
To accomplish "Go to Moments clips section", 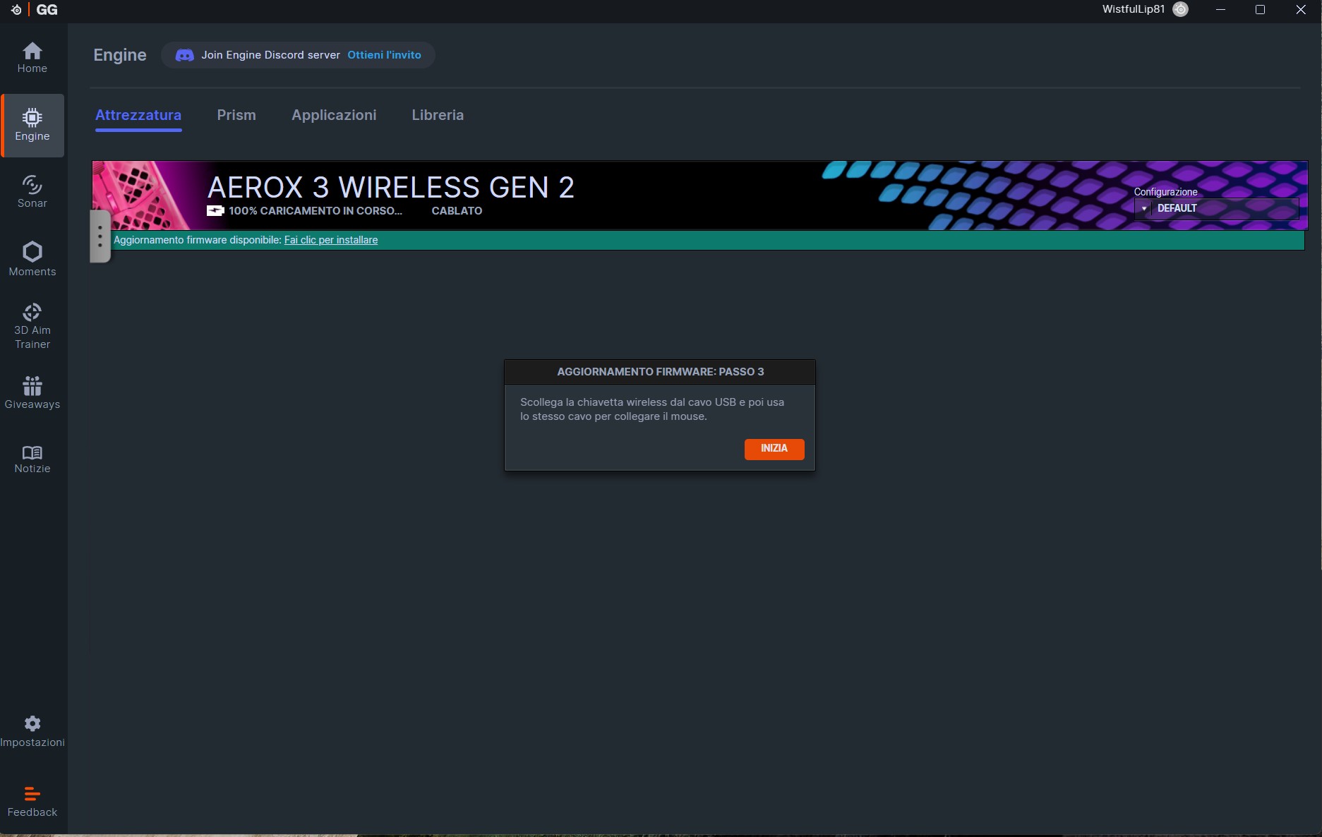I will point(32,259).
